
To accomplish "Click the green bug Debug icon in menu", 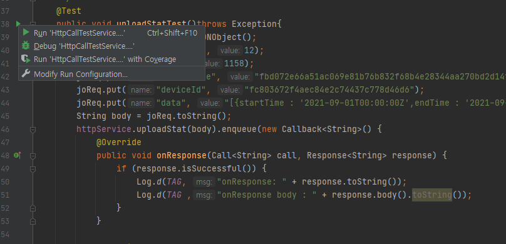I will click(x=26, y=46).
